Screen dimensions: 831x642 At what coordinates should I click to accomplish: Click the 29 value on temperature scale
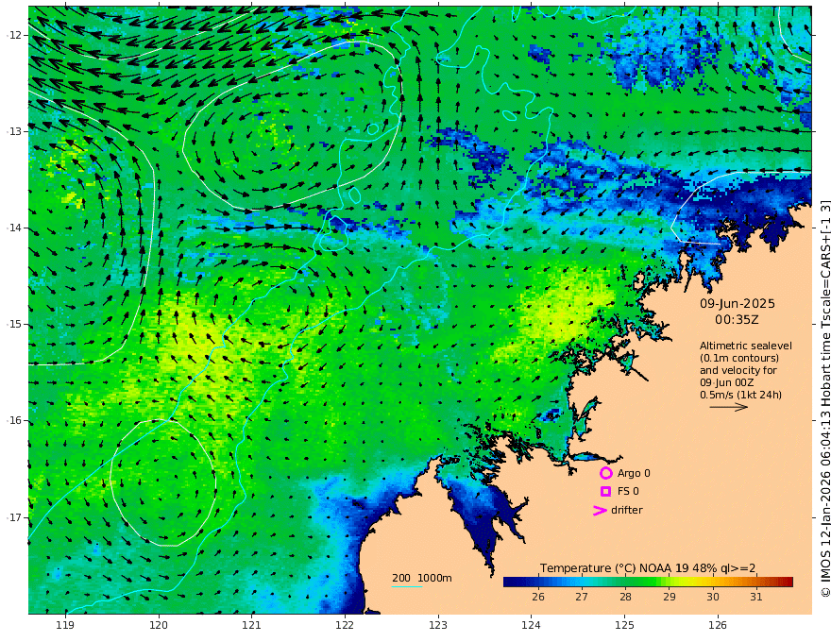pos(669,597)
